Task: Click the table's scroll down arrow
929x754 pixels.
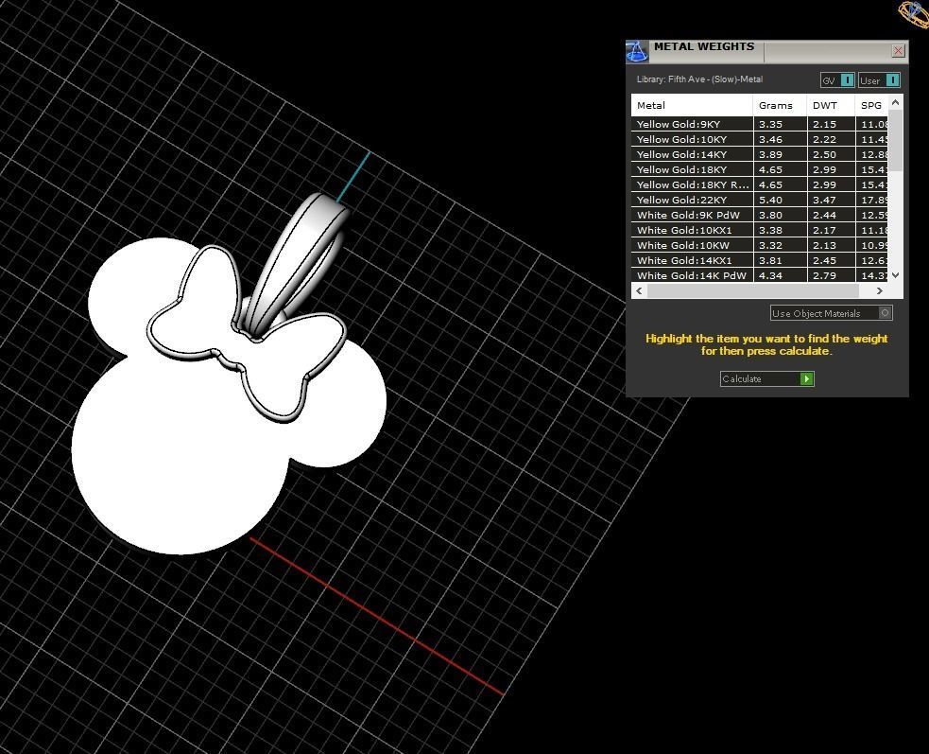Action: (895, 275)
